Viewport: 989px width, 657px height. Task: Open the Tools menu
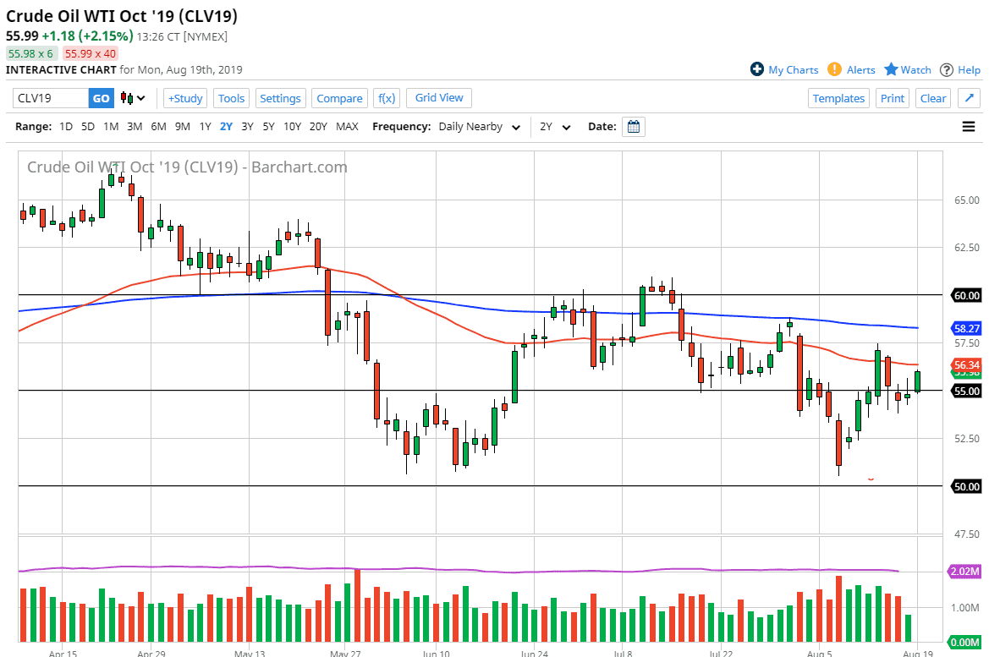(x=231, y=98)
